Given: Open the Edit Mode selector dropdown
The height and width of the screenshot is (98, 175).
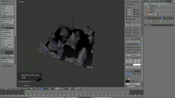Looking at the screenshot, I should pos(25,88).
